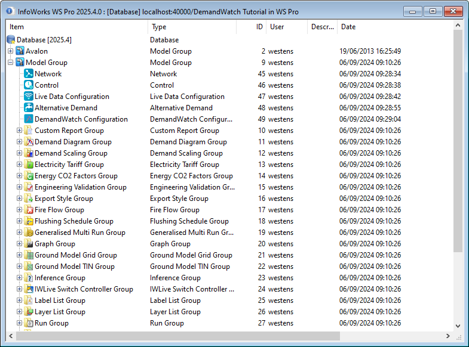Click the Ground Model Grid Group icon

(x=29, y=255)
